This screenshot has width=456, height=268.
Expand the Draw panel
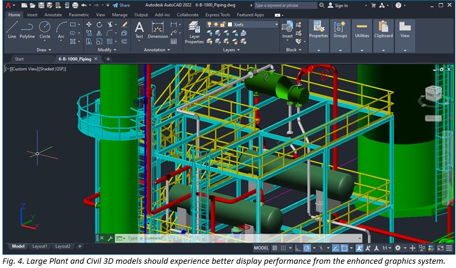[43, 50]
